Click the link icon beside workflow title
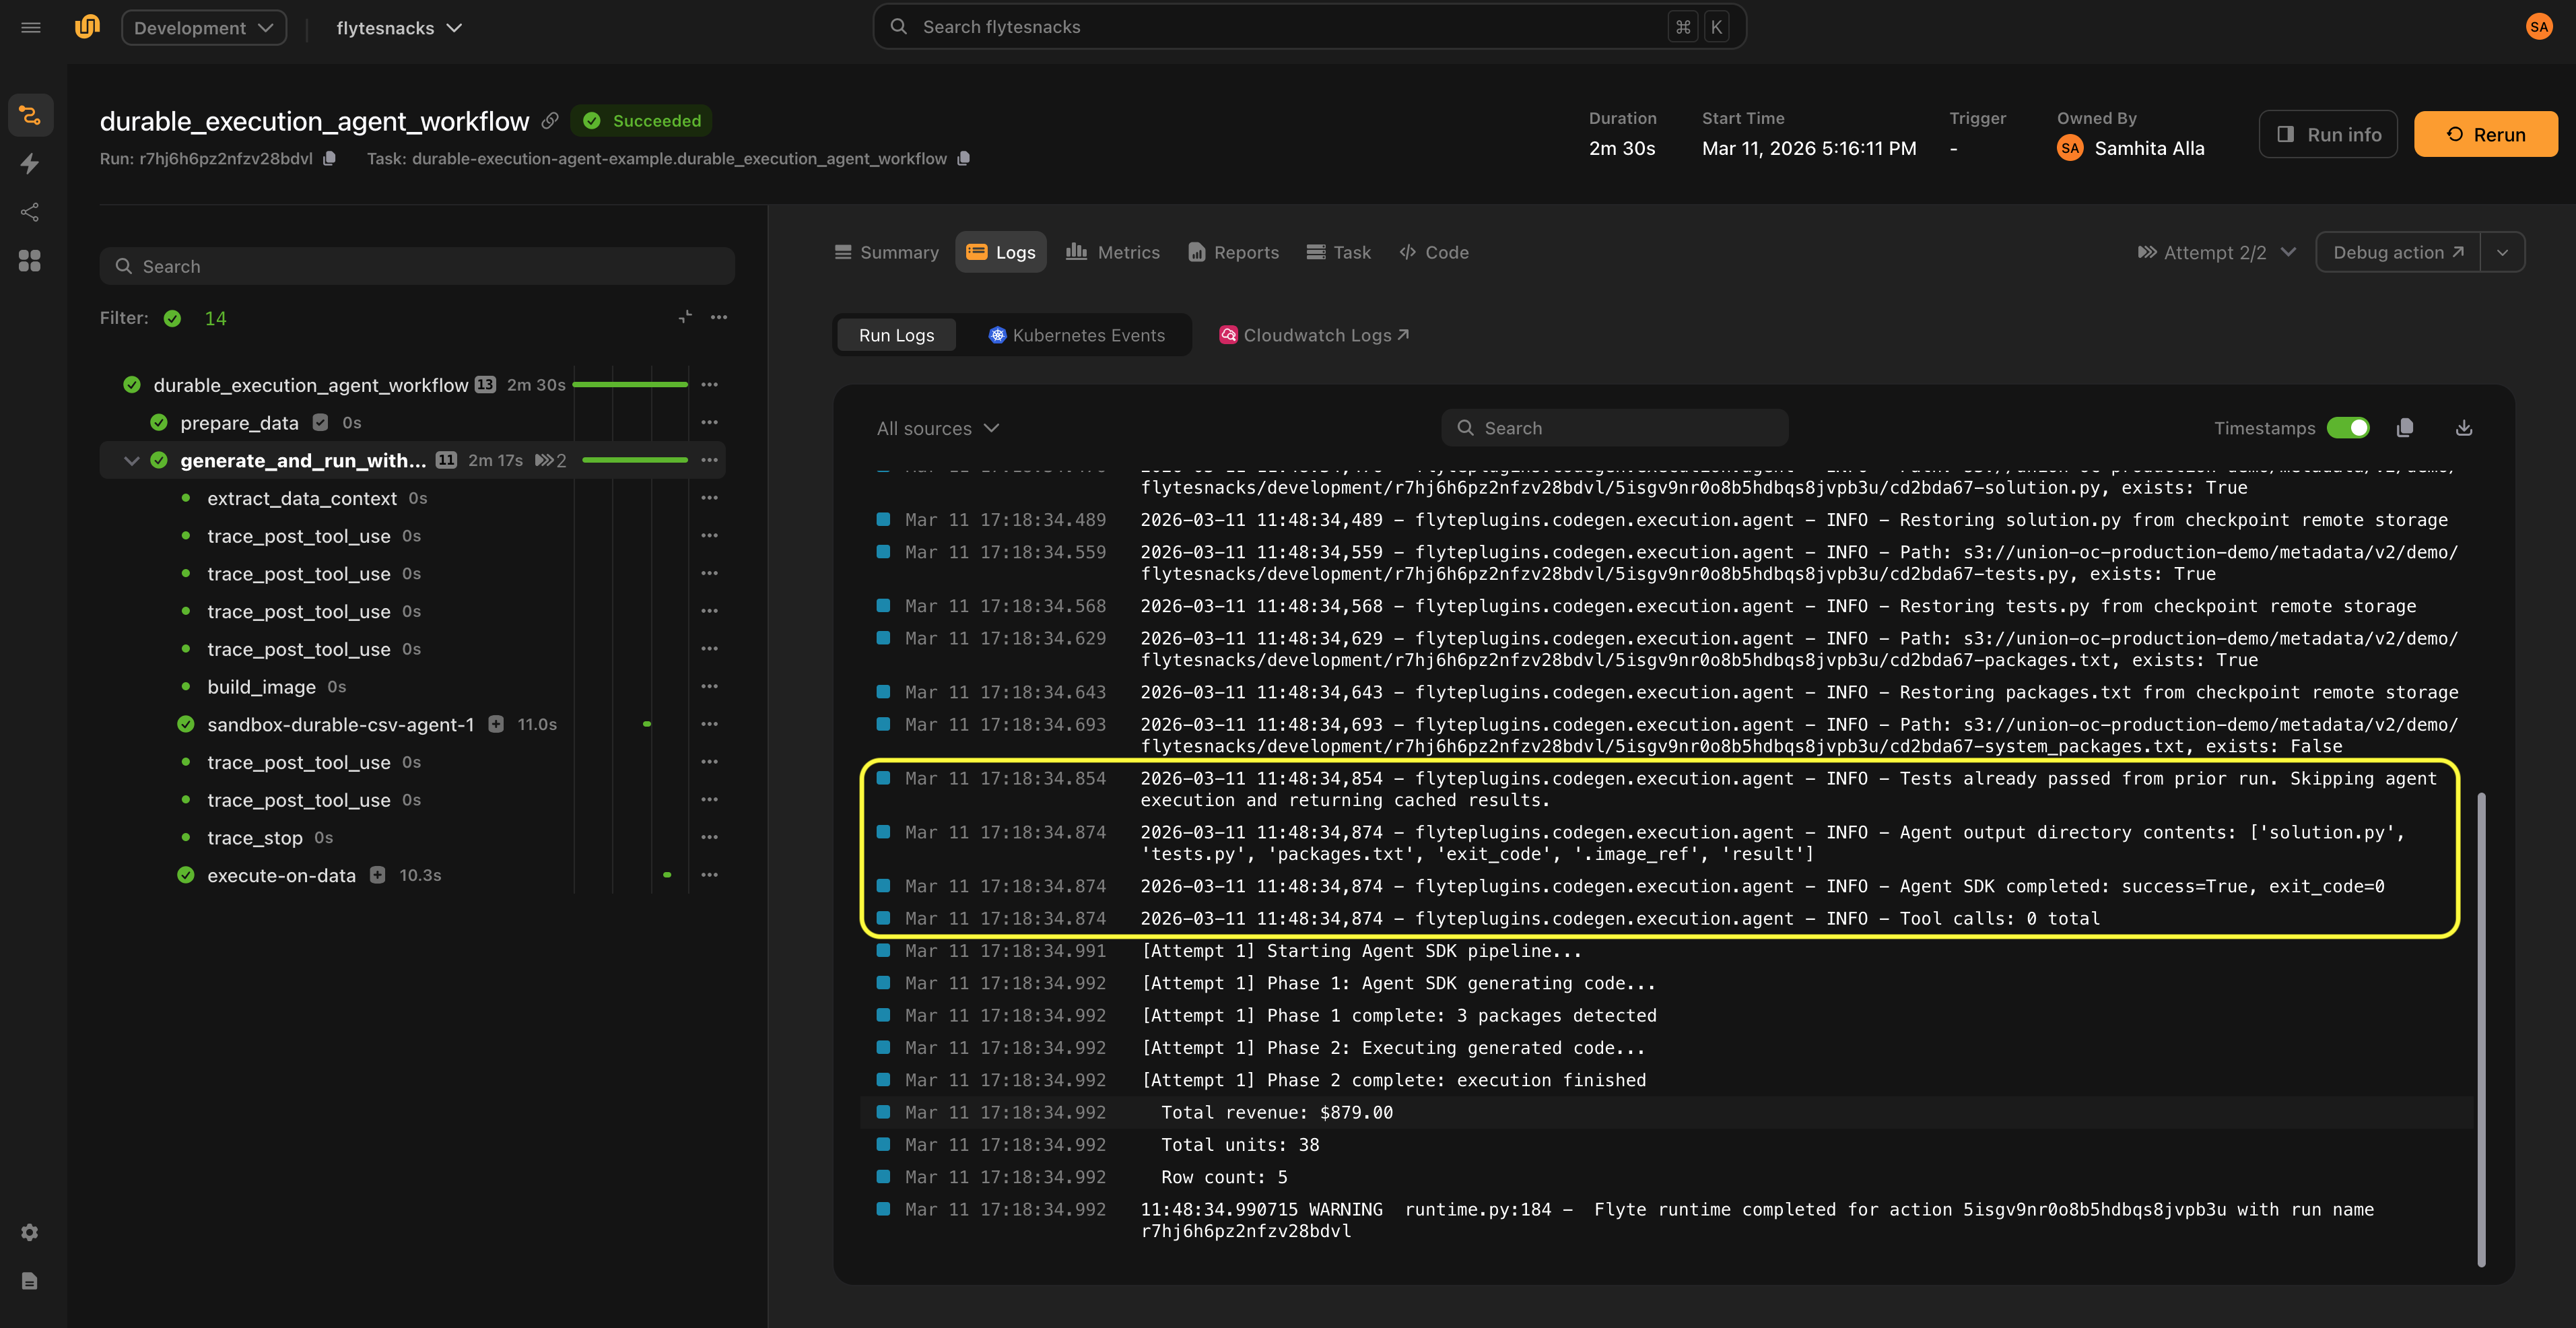 click(550, 121)
